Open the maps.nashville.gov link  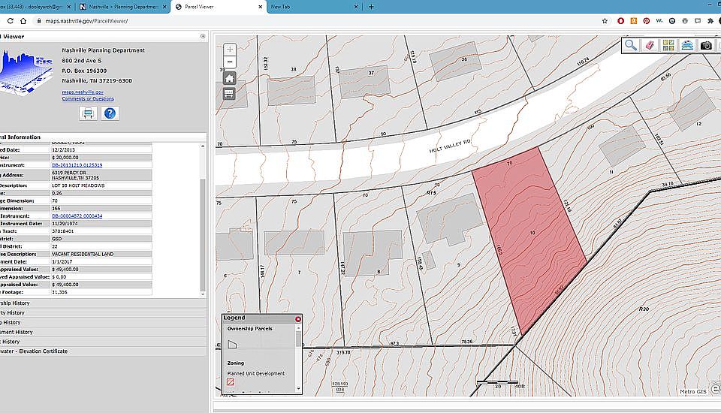(x=83, y=92)
